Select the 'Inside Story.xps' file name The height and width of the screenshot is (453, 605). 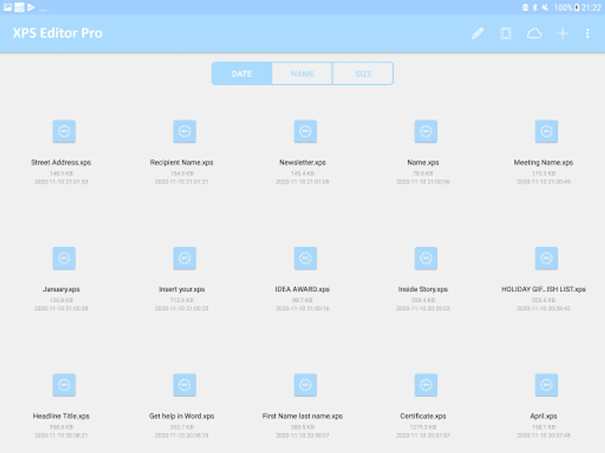(x=423, y=289)
